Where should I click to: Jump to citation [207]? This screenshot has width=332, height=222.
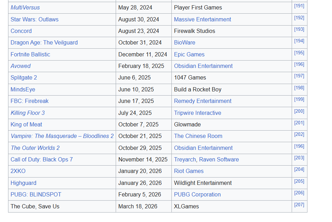(299, 205)
